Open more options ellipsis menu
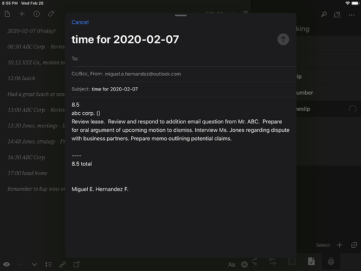This screenshot has width=361, height=271. pos(351,15)
